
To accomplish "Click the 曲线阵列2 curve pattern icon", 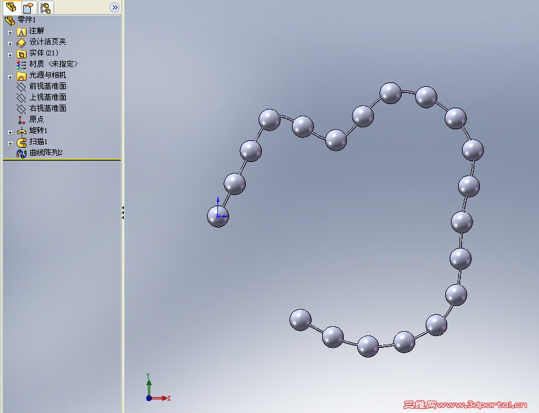I will coord(22,153).
